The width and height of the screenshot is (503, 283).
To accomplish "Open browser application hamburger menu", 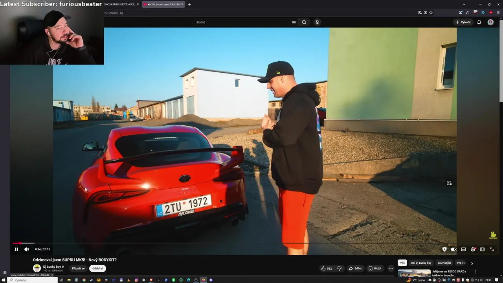I will [x=498, y=13].
